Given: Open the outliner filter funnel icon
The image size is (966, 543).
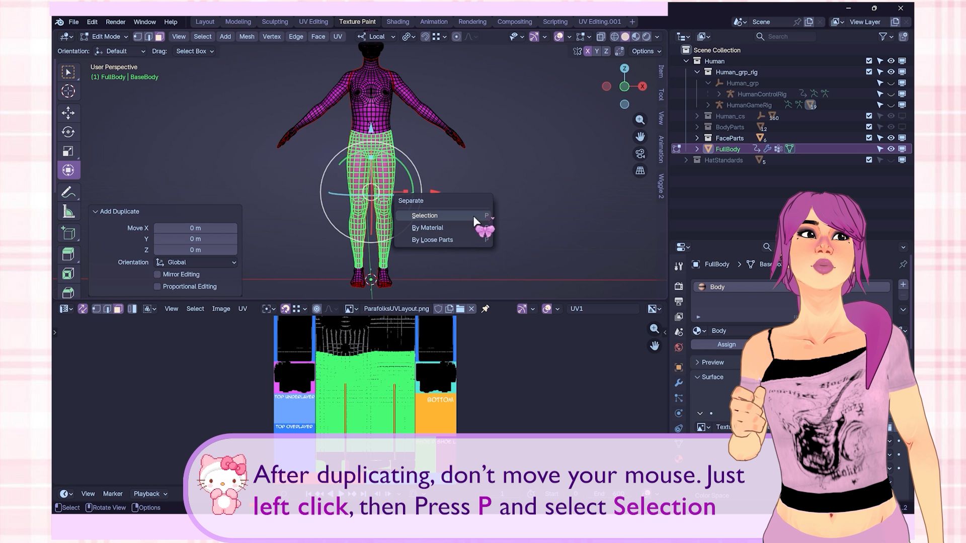Looking at the screenshot, I should [x=882, y=36].
